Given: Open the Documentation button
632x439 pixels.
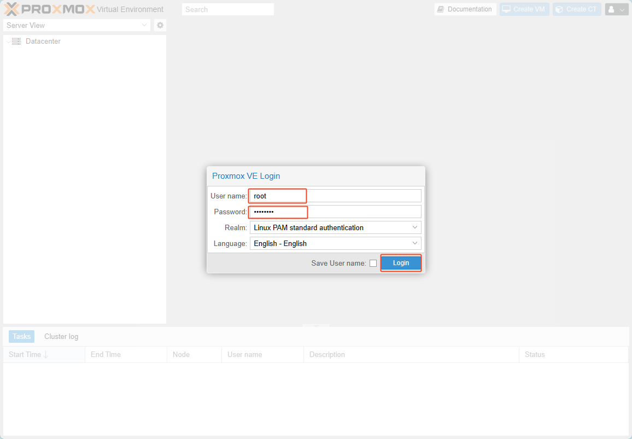Looking at the screenshot, I should click(465, 9).
